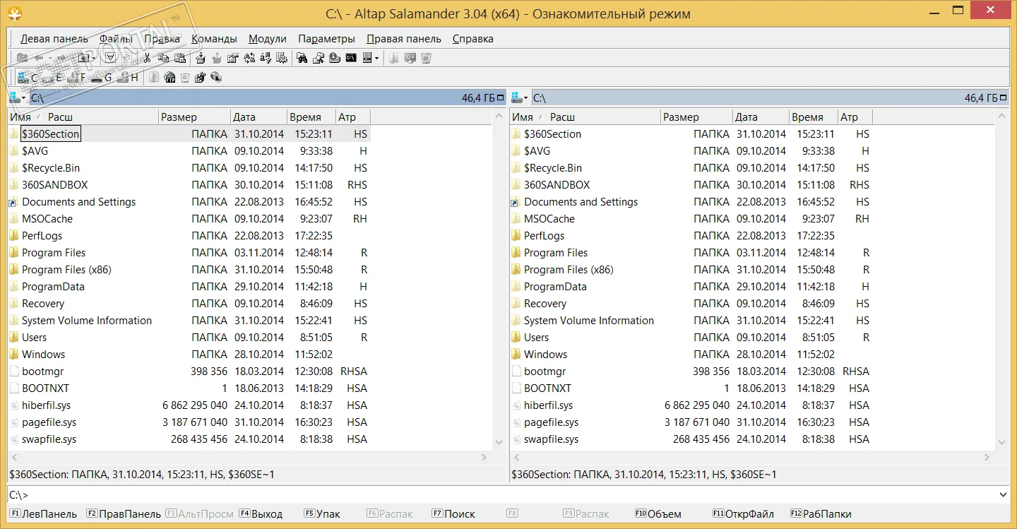Click the F7 Поиск button
This screenshot has width=1017, height=529.
click(x=453, y=514)
